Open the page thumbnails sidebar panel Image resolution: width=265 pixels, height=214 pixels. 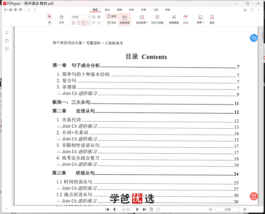7,41
